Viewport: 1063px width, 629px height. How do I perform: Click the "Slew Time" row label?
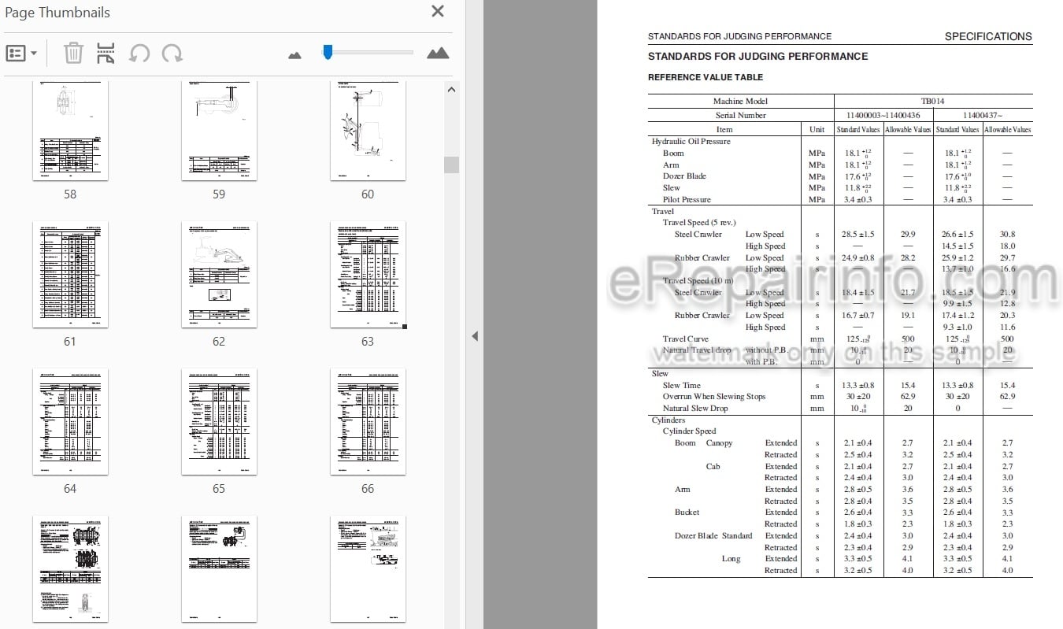(682, 386)
